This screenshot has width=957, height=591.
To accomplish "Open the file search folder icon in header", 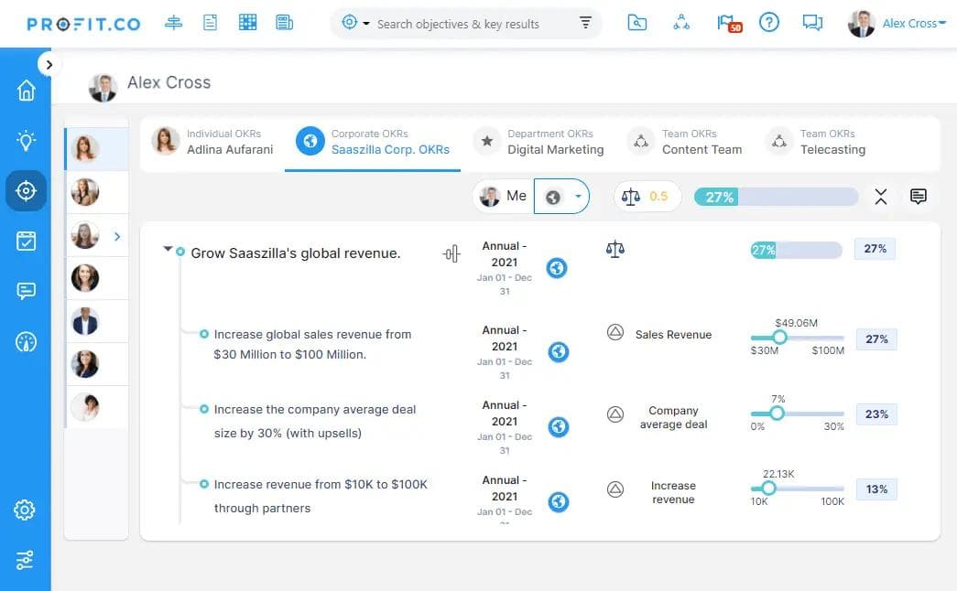I will click(x=637, y=23).
